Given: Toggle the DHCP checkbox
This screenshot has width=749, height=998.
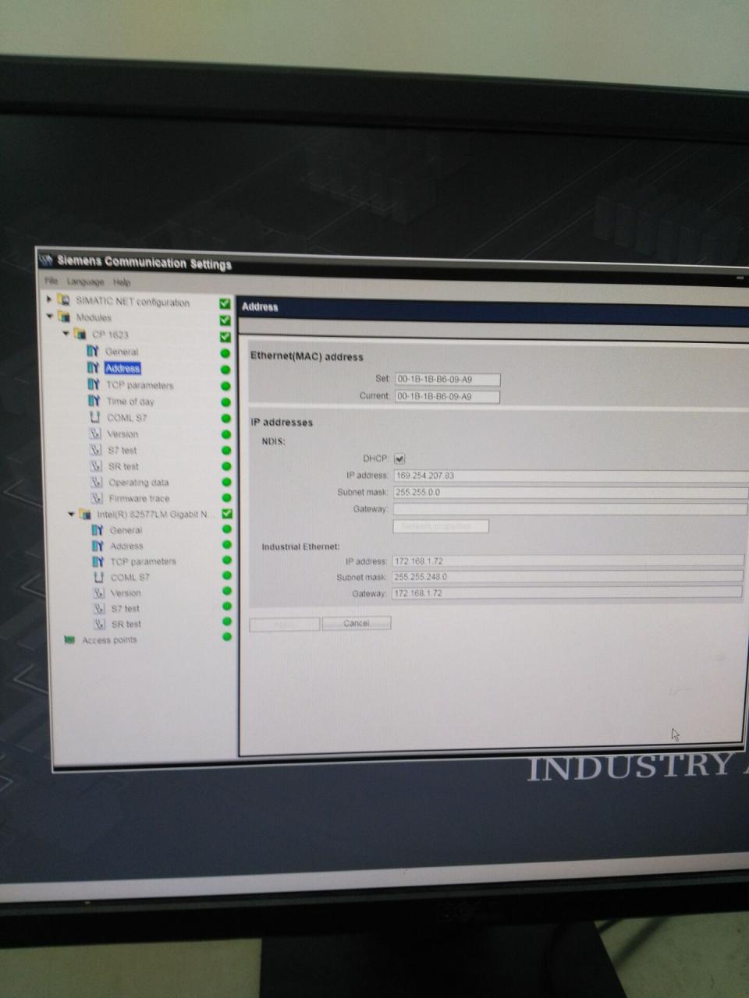Looking at the screenshot, I should click(399, 458).
